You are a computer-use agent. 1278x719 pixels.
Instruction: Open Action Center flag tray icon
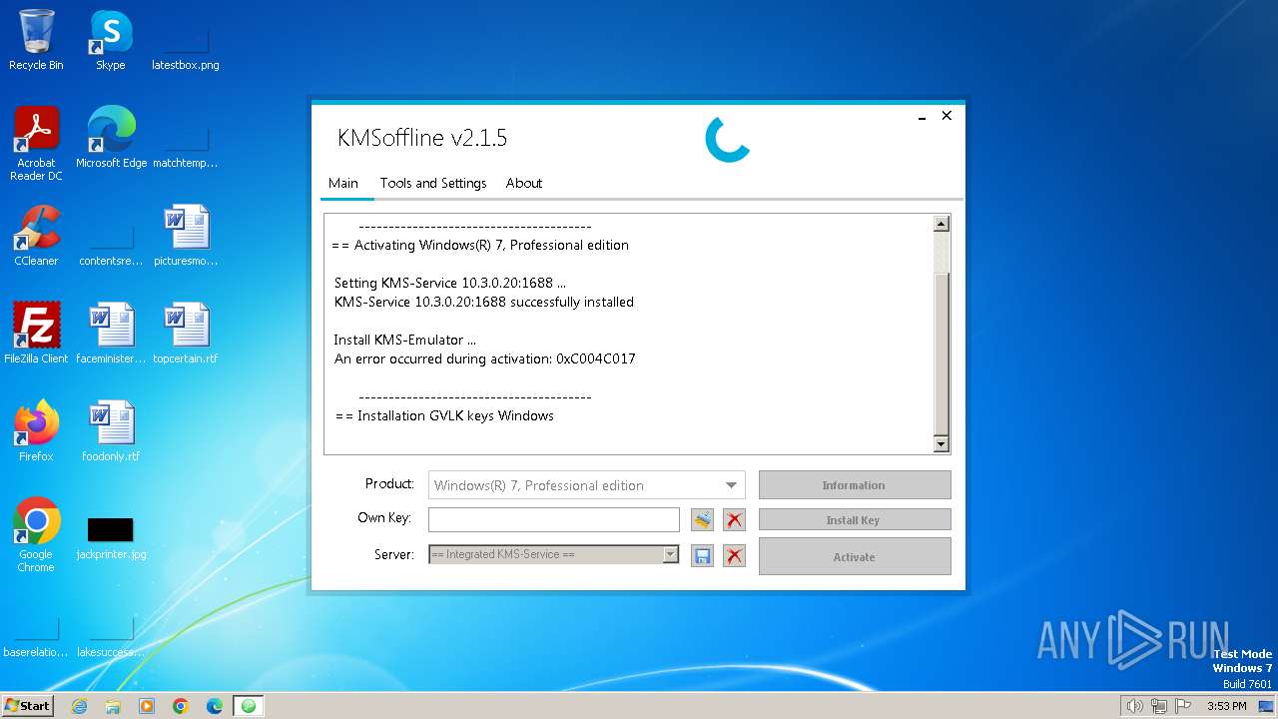(x=1183, y=706)
